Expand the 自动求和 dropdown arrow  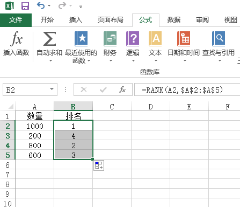pos(50,61)
